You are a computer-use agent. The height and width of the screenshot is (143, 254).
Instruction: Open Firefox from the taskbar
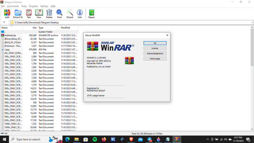pyautogui.click(x=104, y=139)
